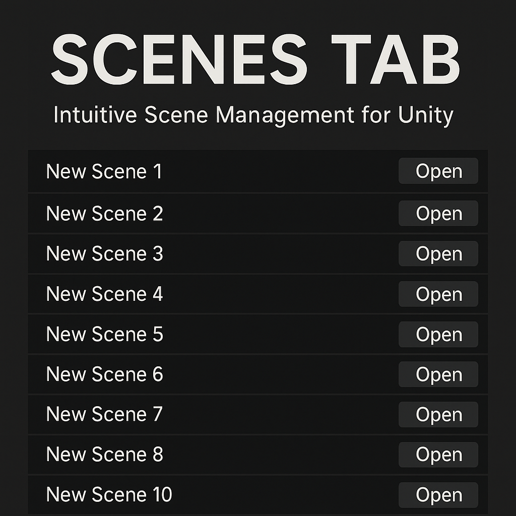Click the Open button for New Scene 2
The height and width of the screenshot is (516, 516).
pos(438,213)
